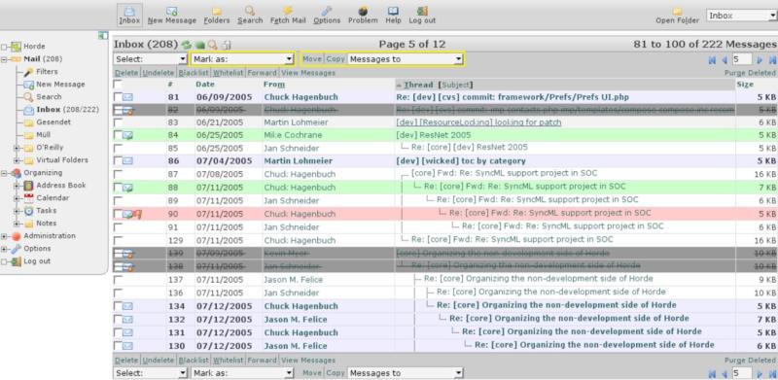
Task: Click Blacklist in the top action bar
Action: (194, 73)
